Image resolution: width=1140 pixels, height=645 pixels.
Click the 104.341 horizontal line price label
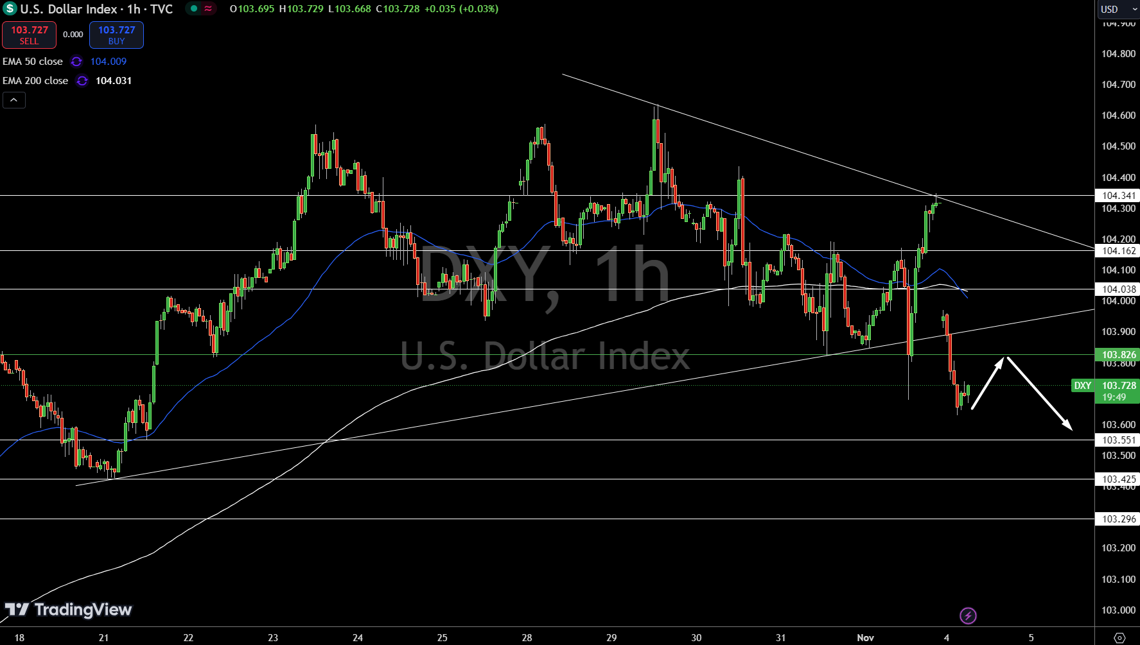coord(1118,196)
